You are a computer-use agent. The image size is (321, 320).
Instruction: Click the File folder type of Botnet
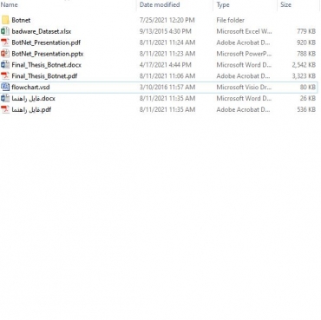(x=231, y=20)
